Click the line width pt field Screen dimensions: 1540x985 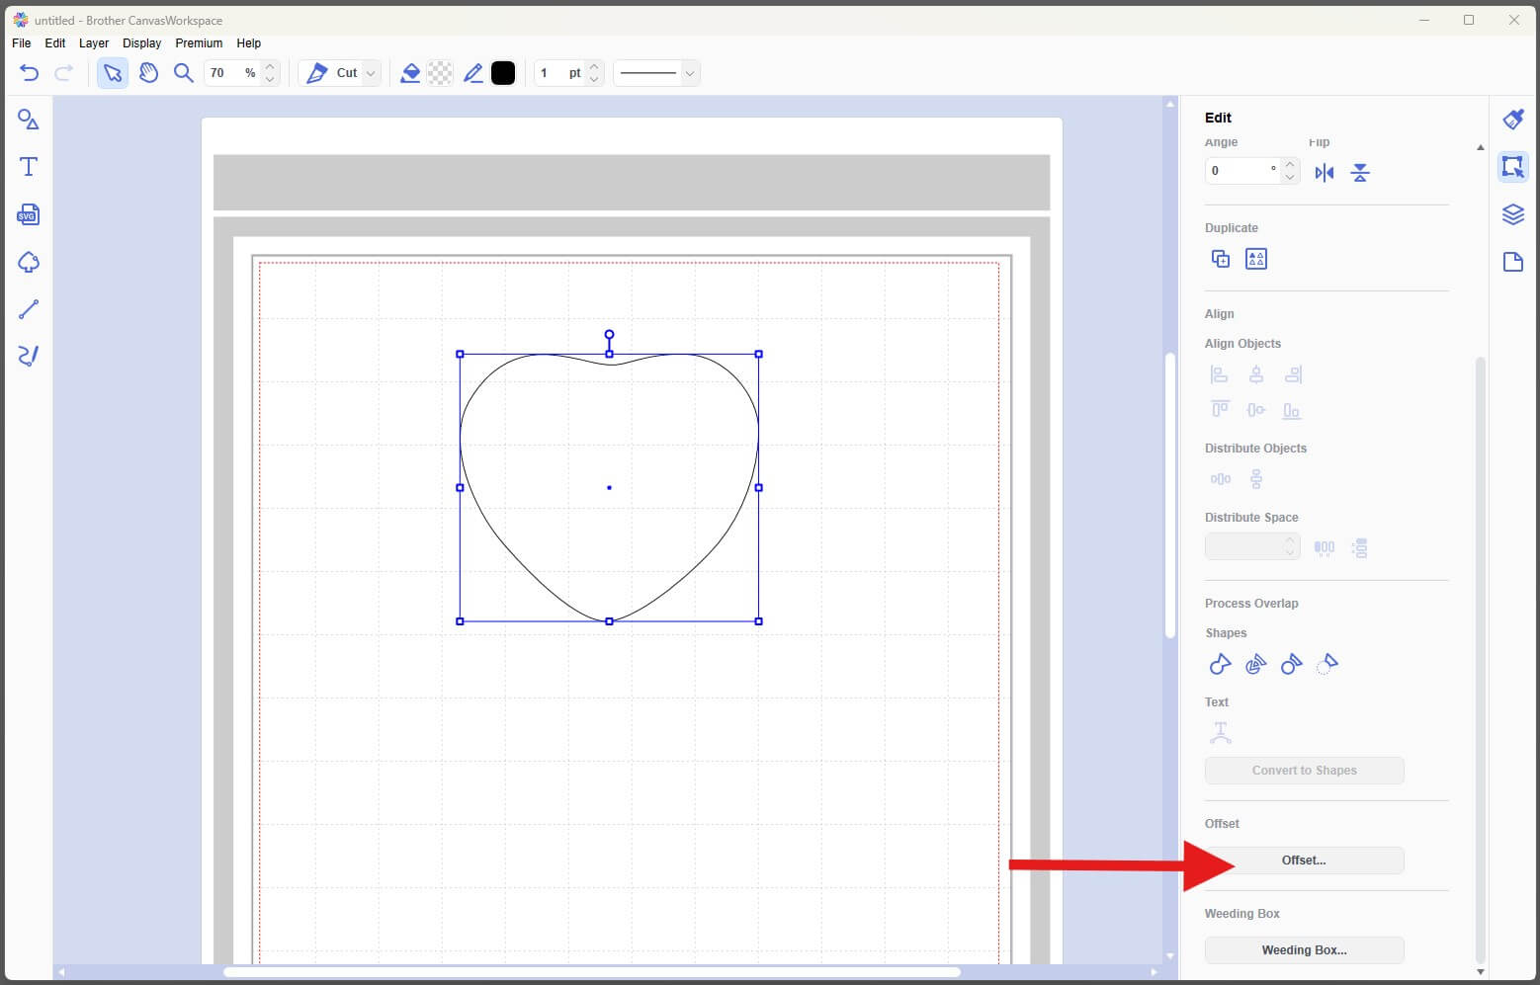559,73
